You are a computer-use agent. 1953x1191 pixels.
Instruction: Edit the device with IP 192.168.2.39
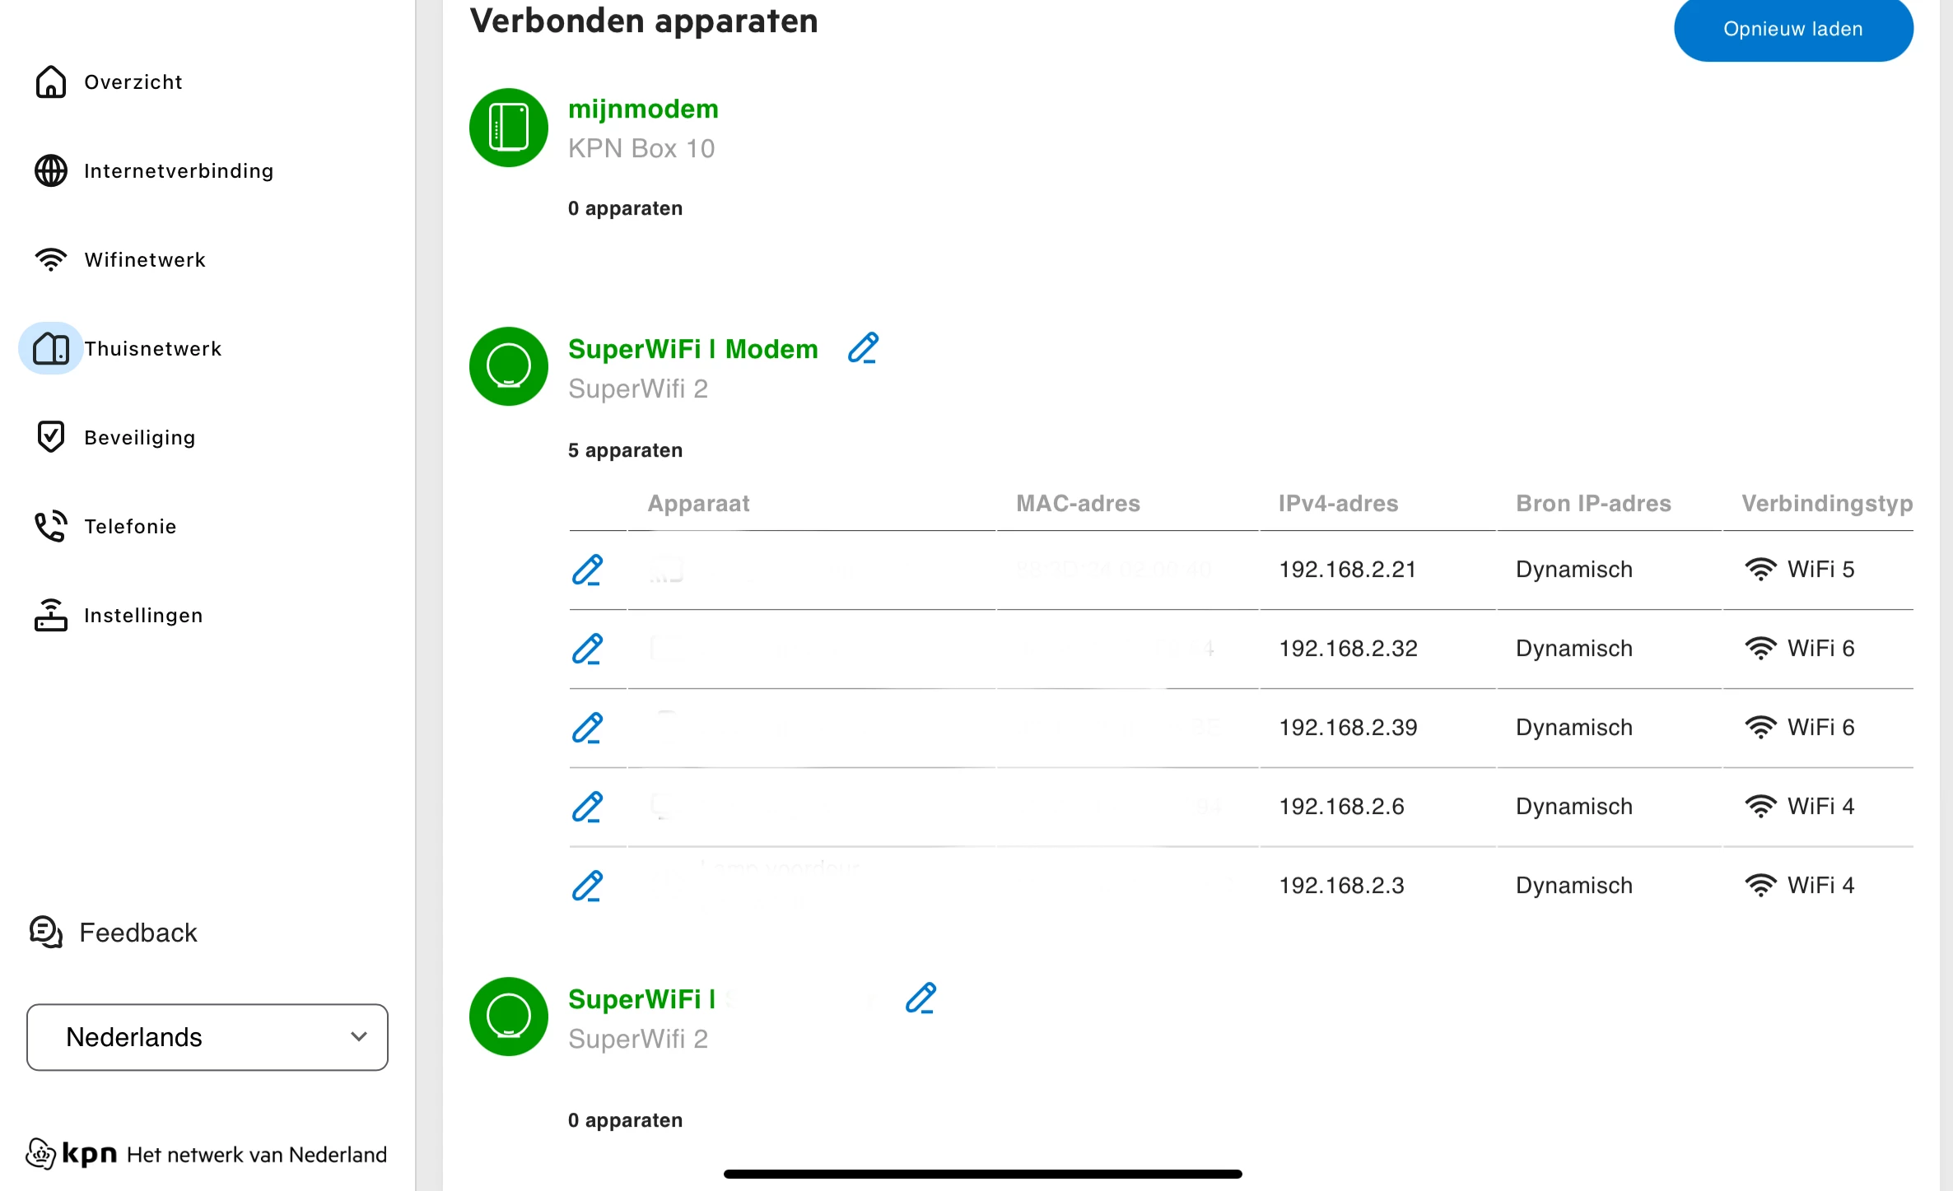pos(587,728)
